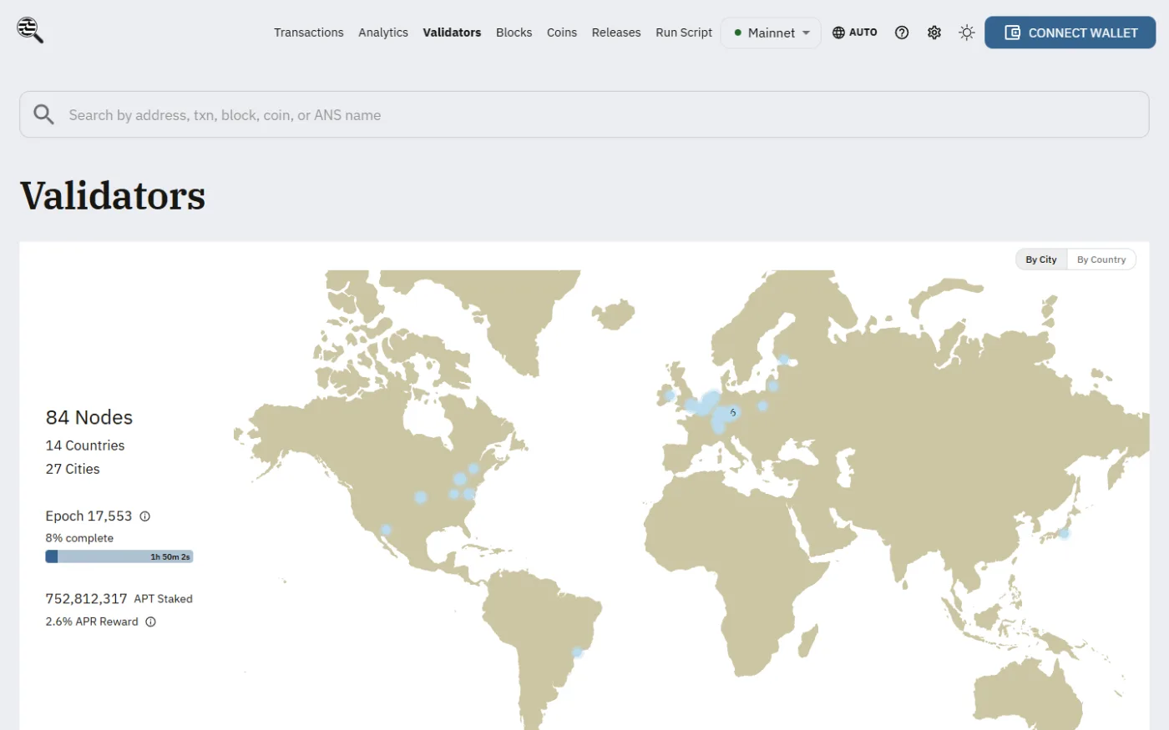Open the Releases page
This screenshot has width=1169, height=730.
coord(616,33)
